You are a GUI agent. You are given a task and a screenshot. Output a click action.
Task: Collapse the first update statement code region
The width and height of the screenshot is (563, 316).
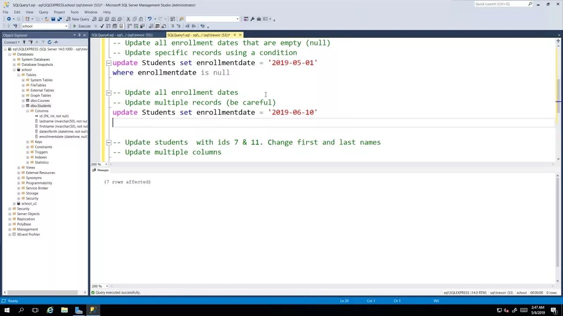109,63
